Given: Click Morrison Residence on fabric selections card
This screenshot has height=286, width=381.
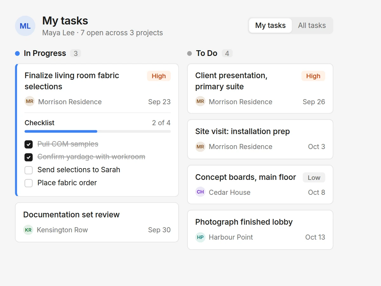Looking at the screenshot, I should click(70, 102).
